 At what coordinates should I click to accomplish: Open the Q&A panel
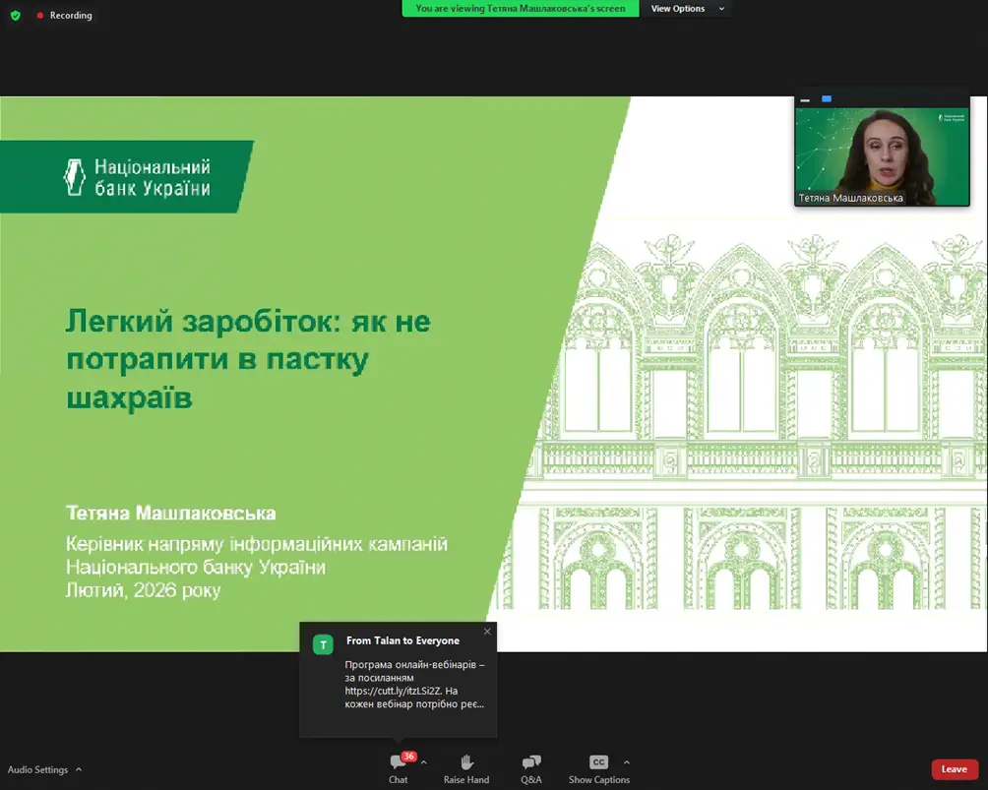530,768
